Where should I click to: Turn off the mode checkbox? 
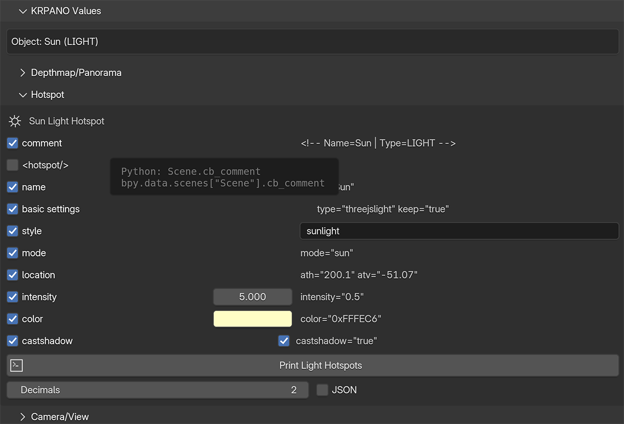click(x=12, y=253)
